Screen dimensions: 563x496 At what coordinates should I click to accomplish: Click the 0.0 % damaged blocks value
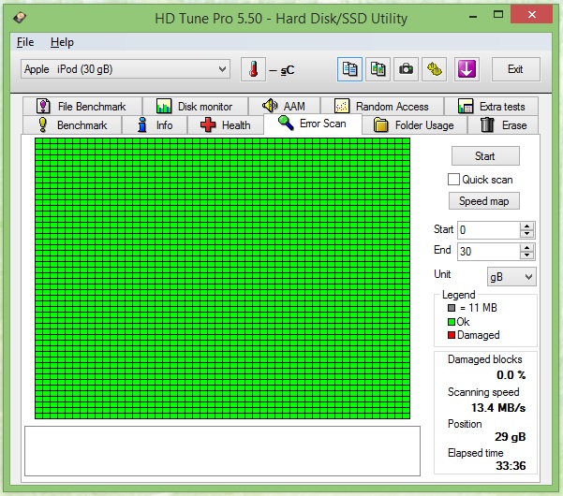coord(511,375)
